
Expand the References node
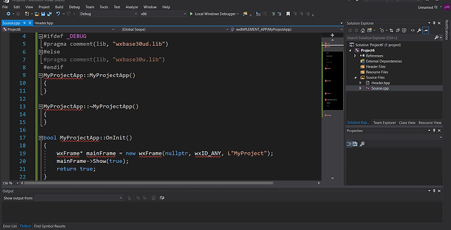click(x=355, y=56)
